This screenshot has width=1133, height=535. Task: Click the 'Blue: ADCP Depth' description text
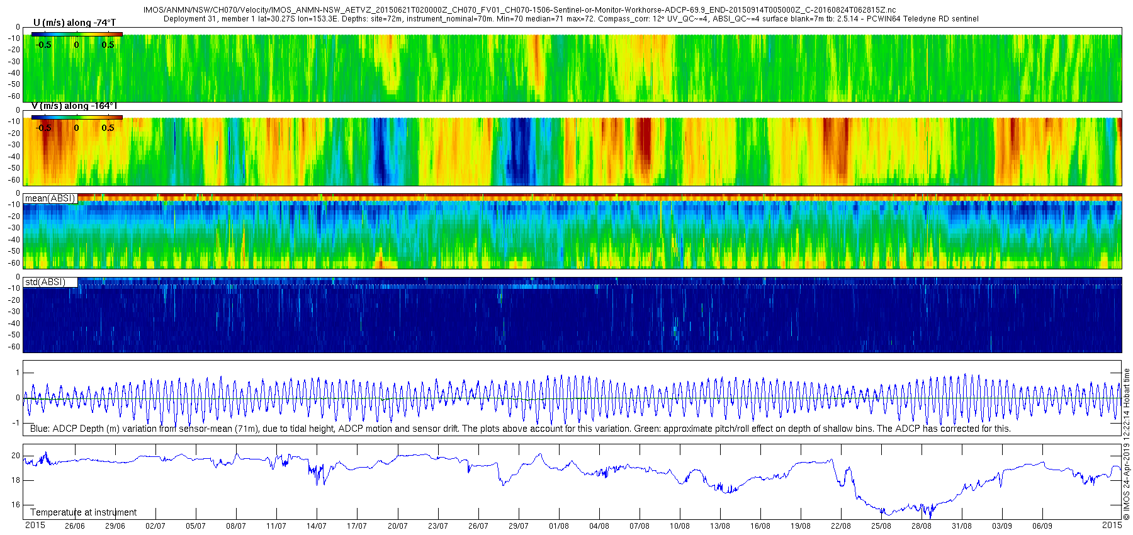coord(521,429)
